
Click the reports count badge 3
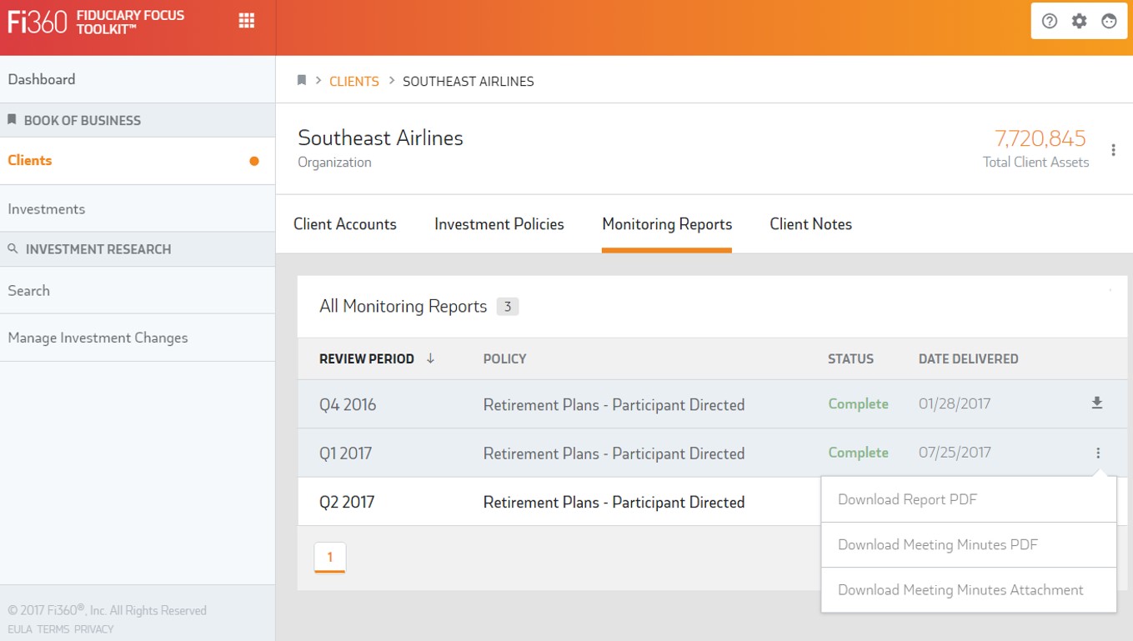507,307
